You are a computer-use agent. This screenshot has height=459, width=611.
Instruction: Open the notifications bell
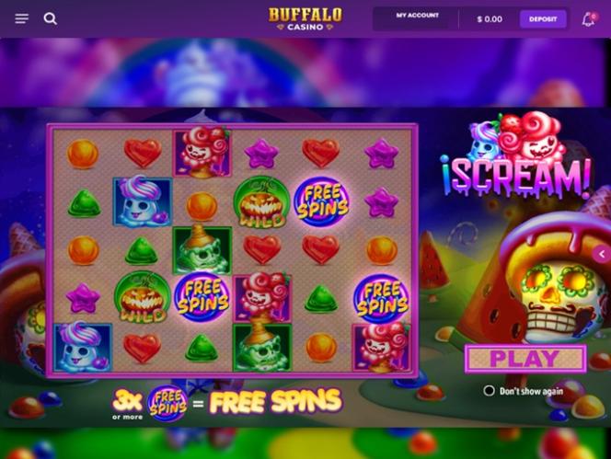point(588,19)
